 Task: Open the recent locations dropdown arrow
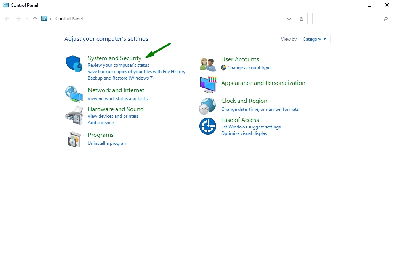(27, 19)
